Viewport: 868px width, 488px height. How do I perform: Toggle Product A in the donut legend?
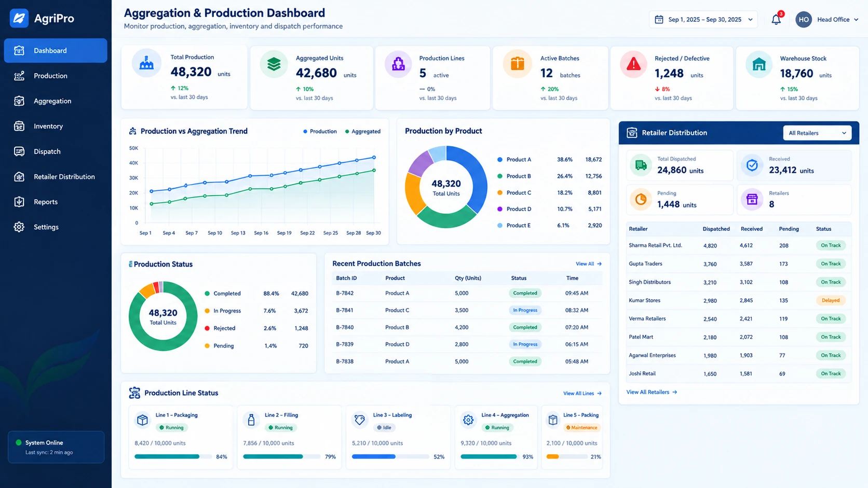pyautogui.click(x=514, y=160)
